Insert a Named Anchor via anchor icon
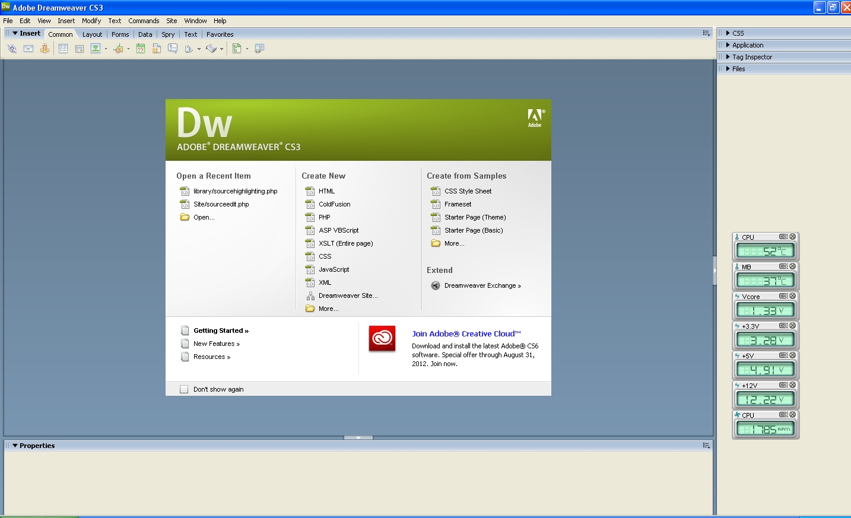851x518 pixels. click(45, 49)
